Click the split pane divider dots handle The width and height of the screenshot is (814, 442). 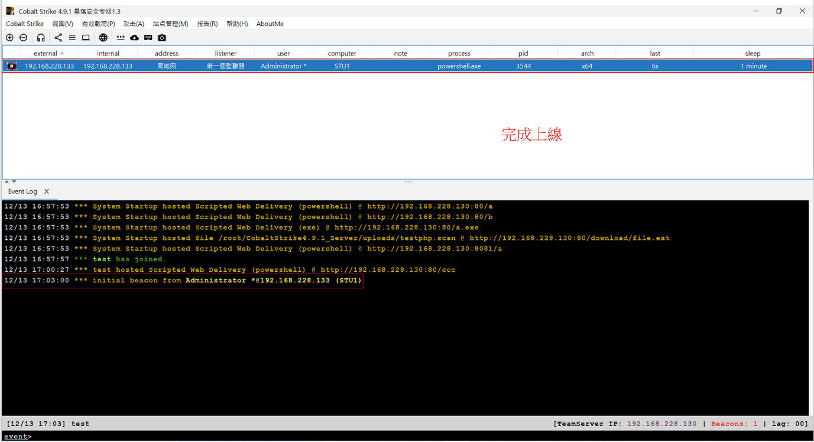[x=408, y=181]
